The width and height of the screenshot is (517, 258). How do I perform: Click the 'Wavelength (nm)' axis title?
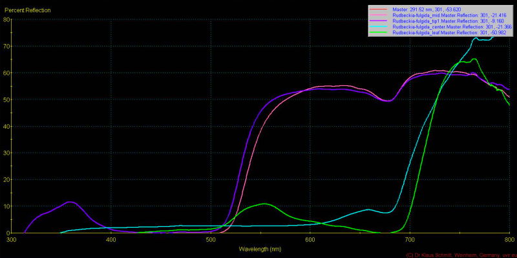260,249
